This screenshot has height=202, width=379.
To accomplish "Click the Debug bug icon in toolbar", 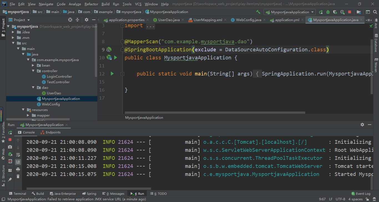I will pos(328,12).
